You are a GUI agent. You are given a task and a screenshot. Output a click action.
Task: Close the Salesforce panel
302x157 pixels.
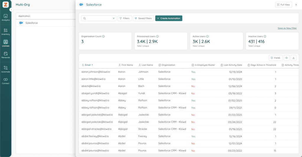[296, 5]
